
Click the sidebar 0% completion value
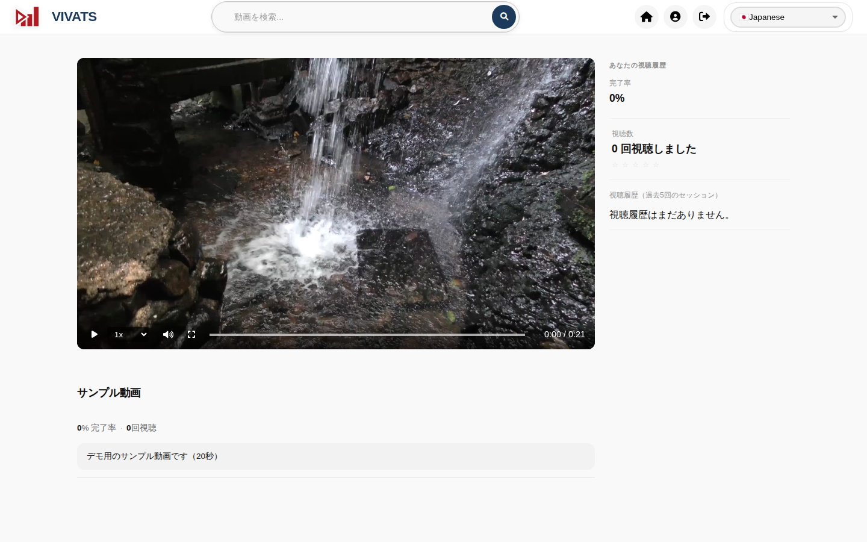point(617,98)
